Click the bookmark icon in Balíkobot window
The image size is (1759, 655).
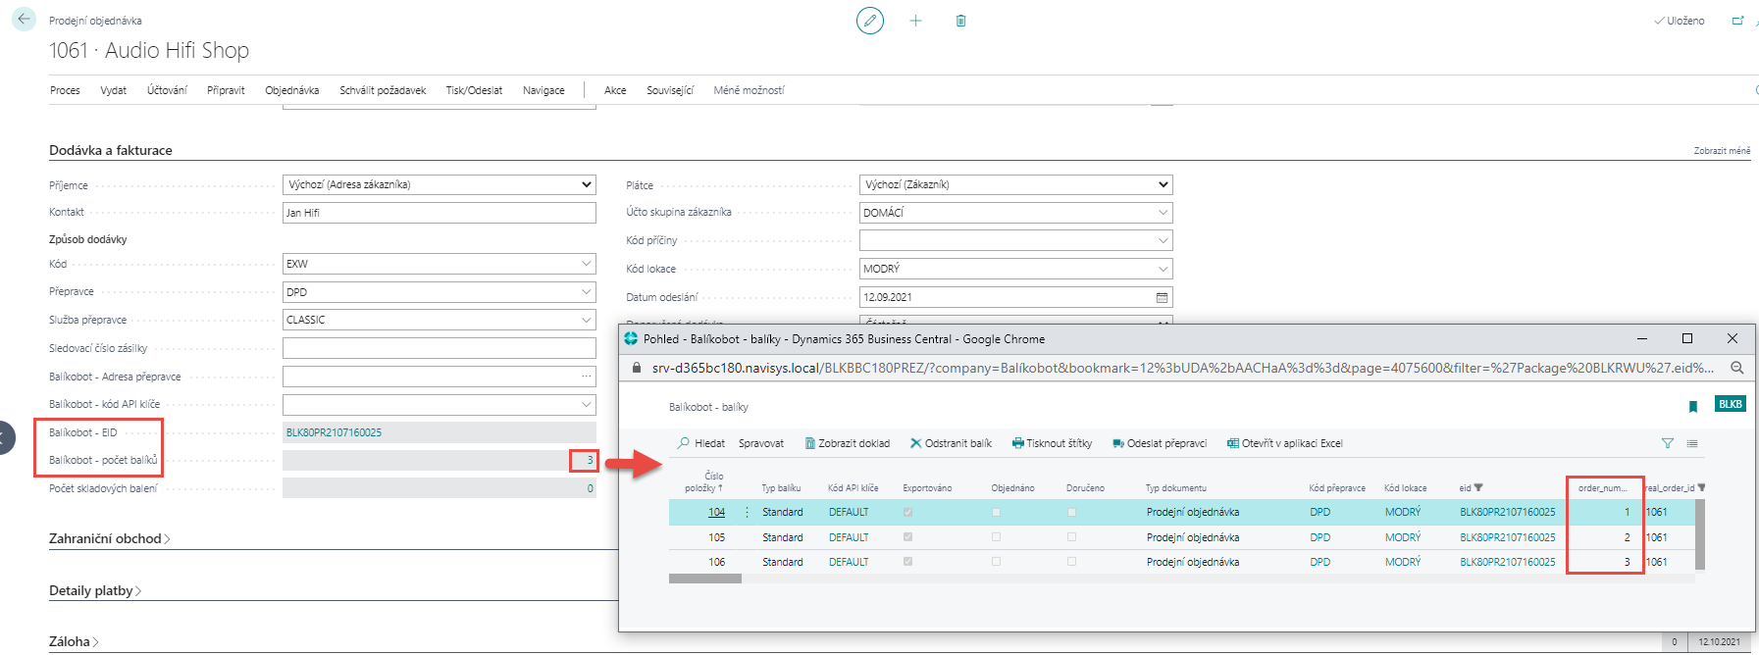tap(1692, 406)
